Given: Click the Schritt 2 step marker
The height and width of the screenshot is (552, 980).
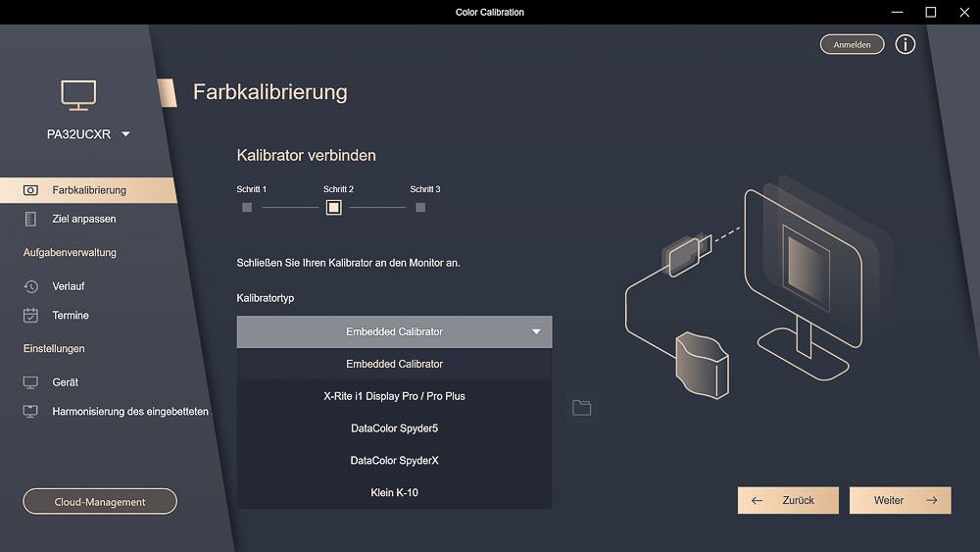Looking at the screenshot, I should [334, 207].
